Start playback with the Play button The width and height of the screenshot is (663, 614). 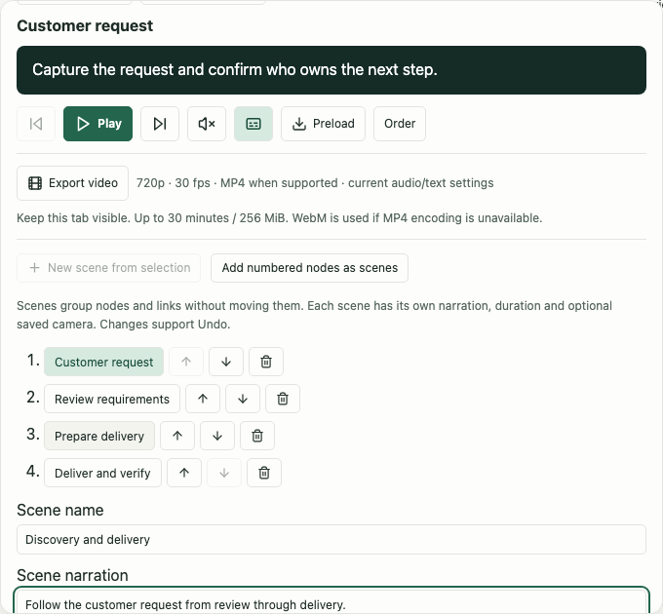pos(97,124)
